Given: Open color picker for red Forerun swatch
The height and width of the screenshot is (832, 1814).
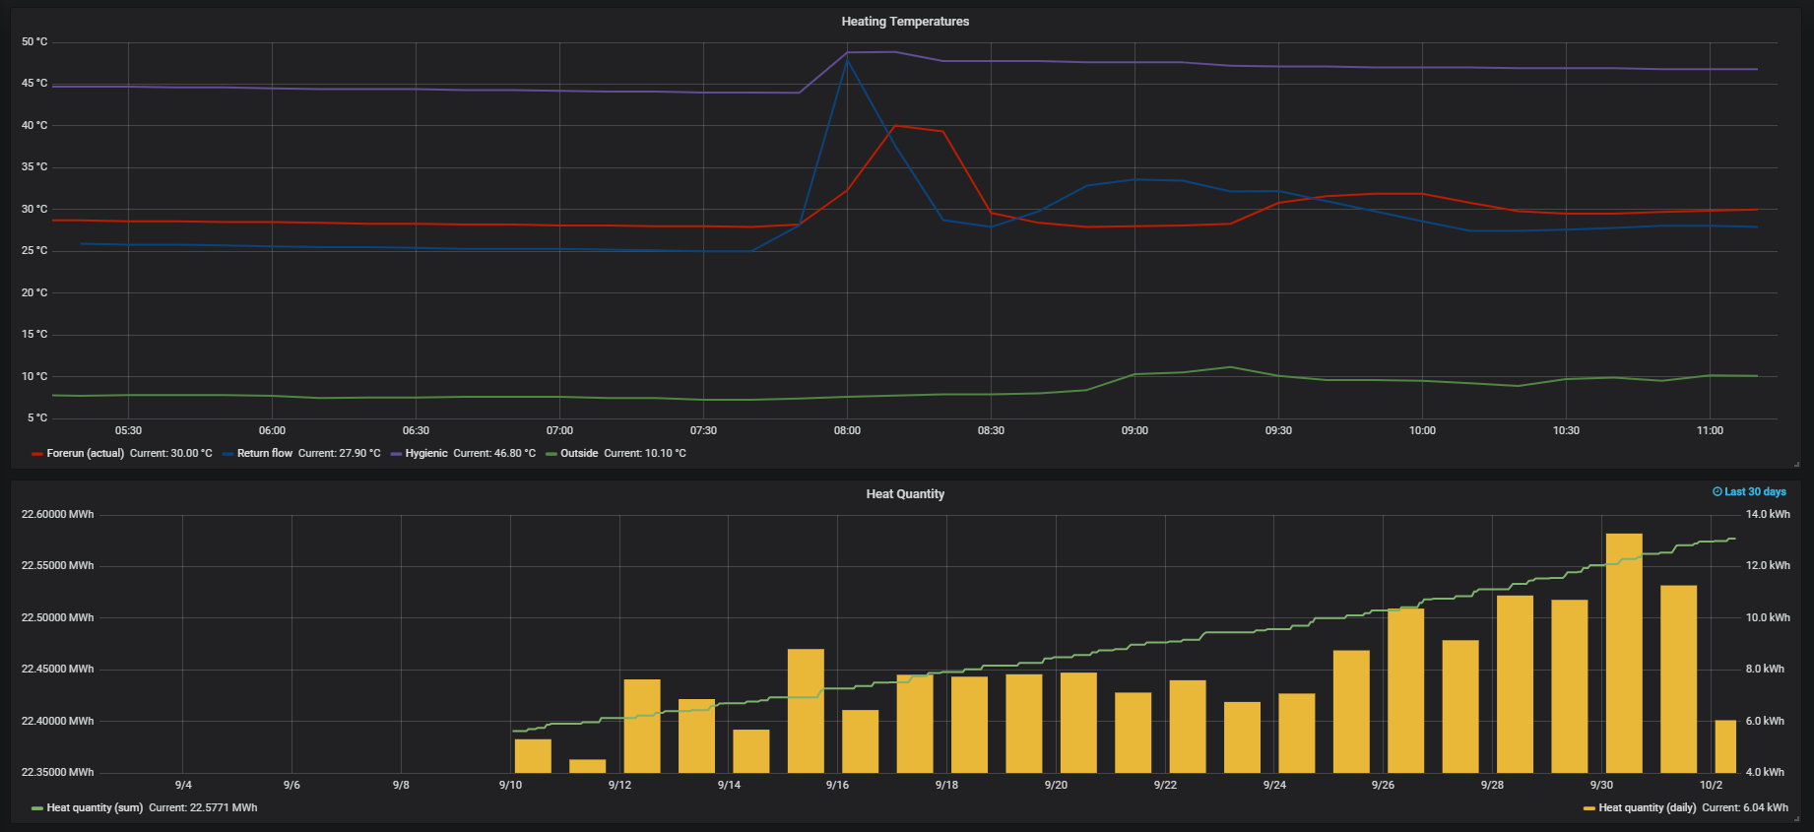Looking at the screenshot, I should 37,454.
